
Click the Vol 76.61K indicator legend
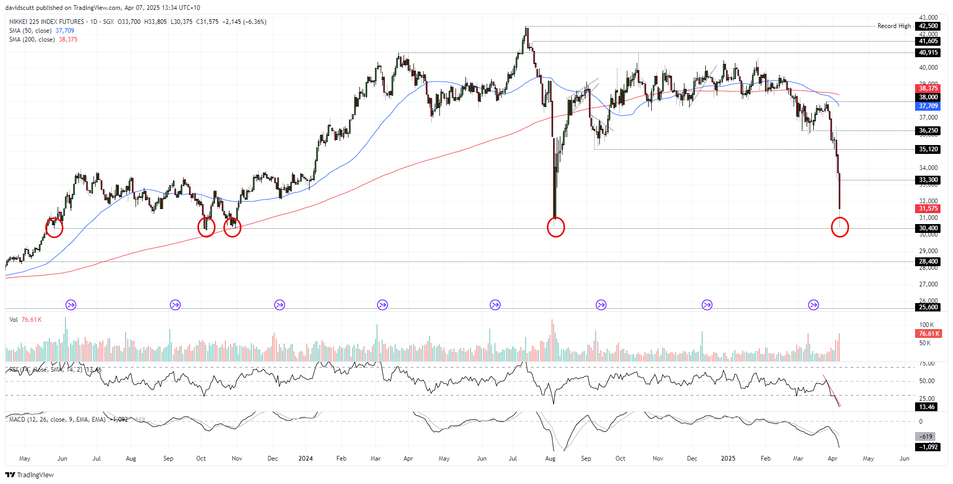click(25, 320)
